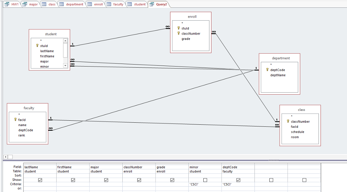Image resolution: width=347 pixels, height=192 pixels.
Task: Click Criteria cell for major column
Action: (x=106, y=184)
